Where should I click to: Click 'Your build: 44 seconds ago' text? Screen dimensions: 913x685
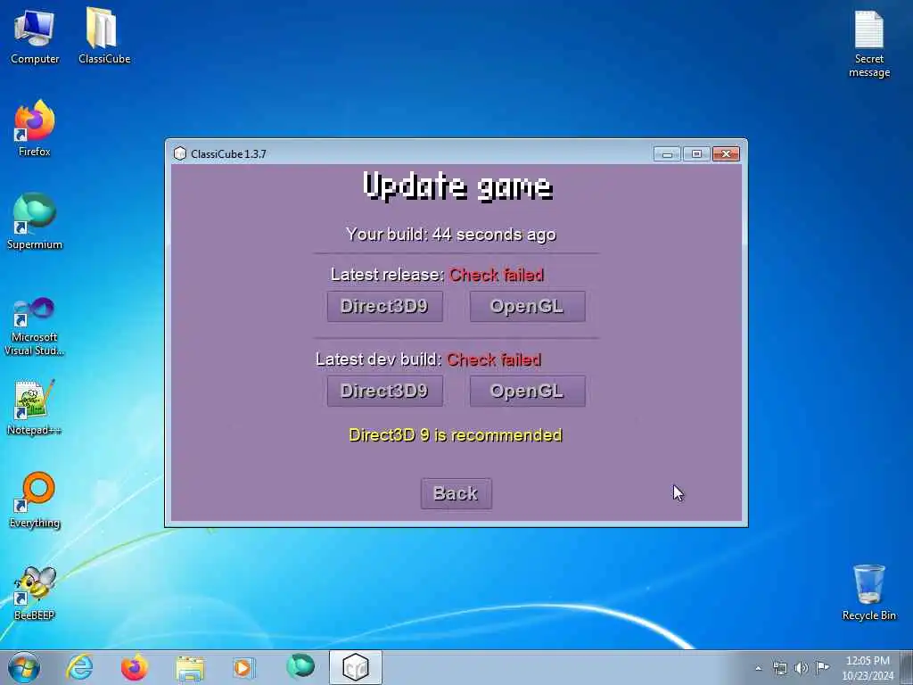(x=451, y=235)
